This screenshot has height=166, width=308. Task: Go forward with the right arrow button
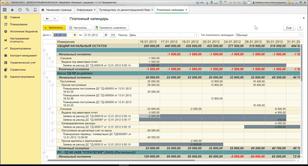pyautogui.click(x=55, y=19)
